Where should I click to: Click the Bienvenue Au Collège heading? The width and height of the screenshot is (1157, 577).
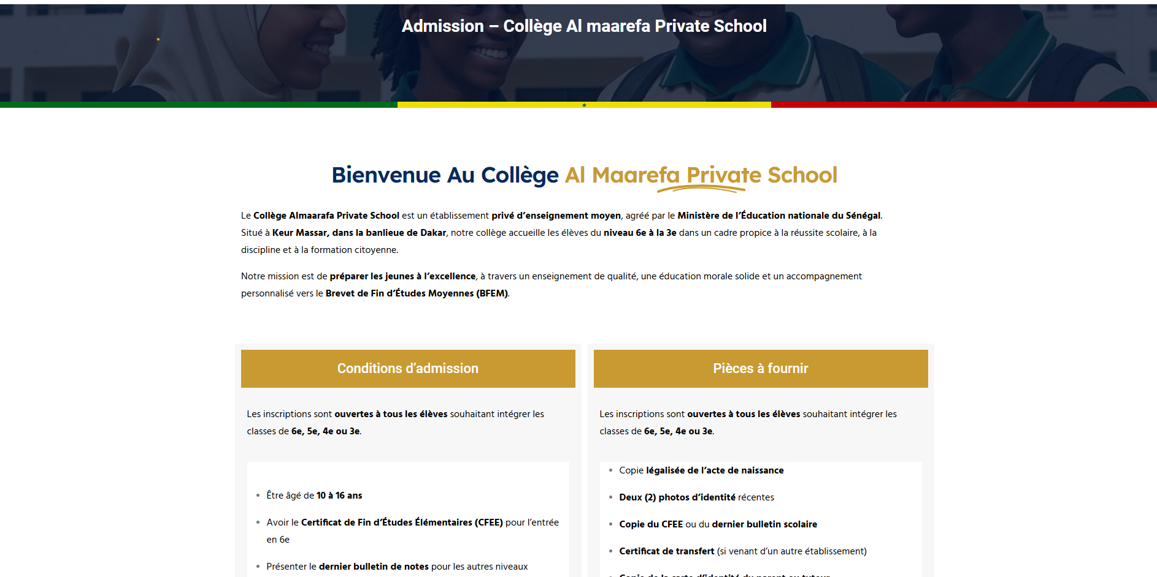click(x=445, y=175)
